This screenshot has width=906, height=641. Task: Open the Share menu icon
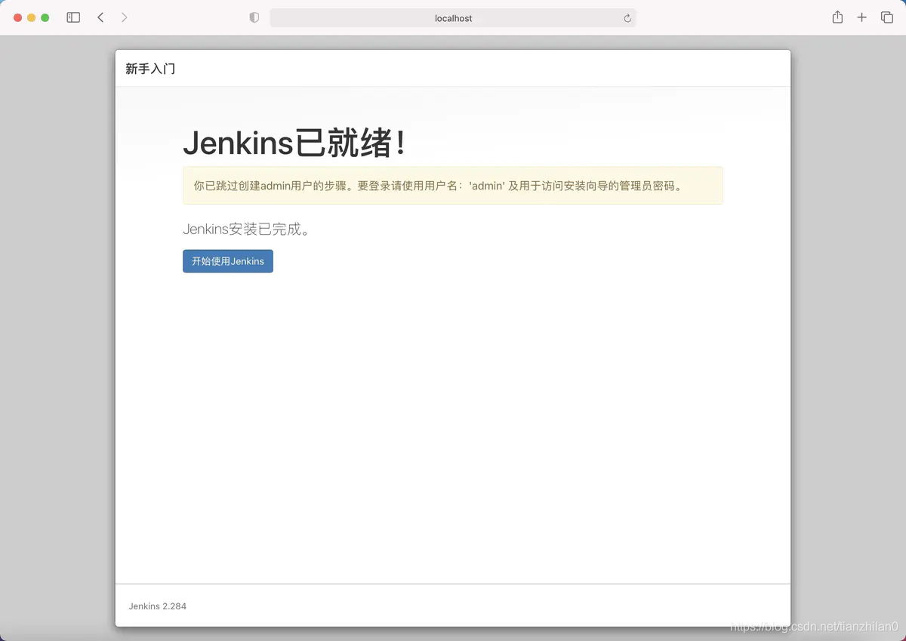[837, 17]
